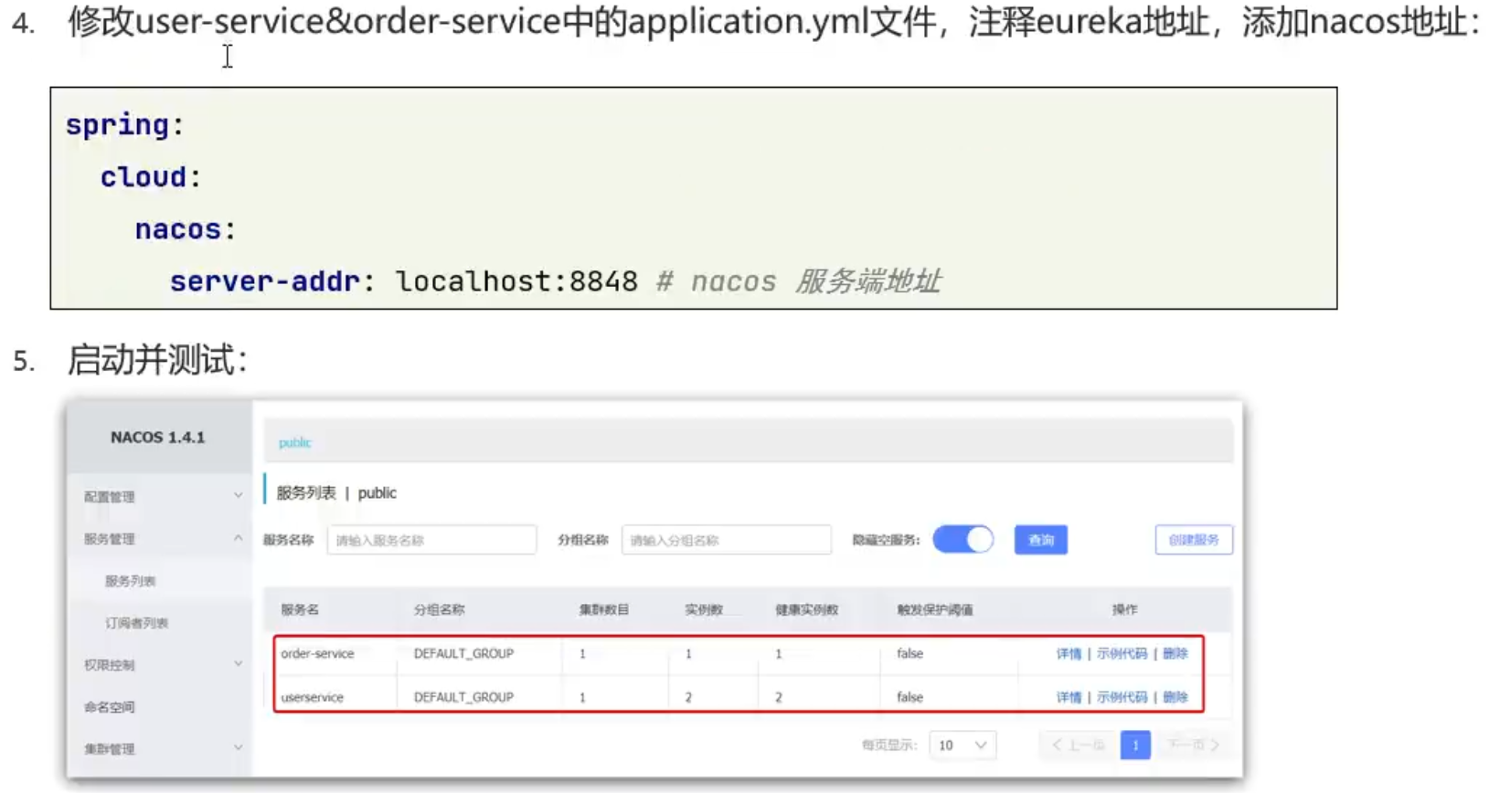1489x793 pixels.
Task: Open 命名空间 in the sidebar
Action: click(110, 707)
